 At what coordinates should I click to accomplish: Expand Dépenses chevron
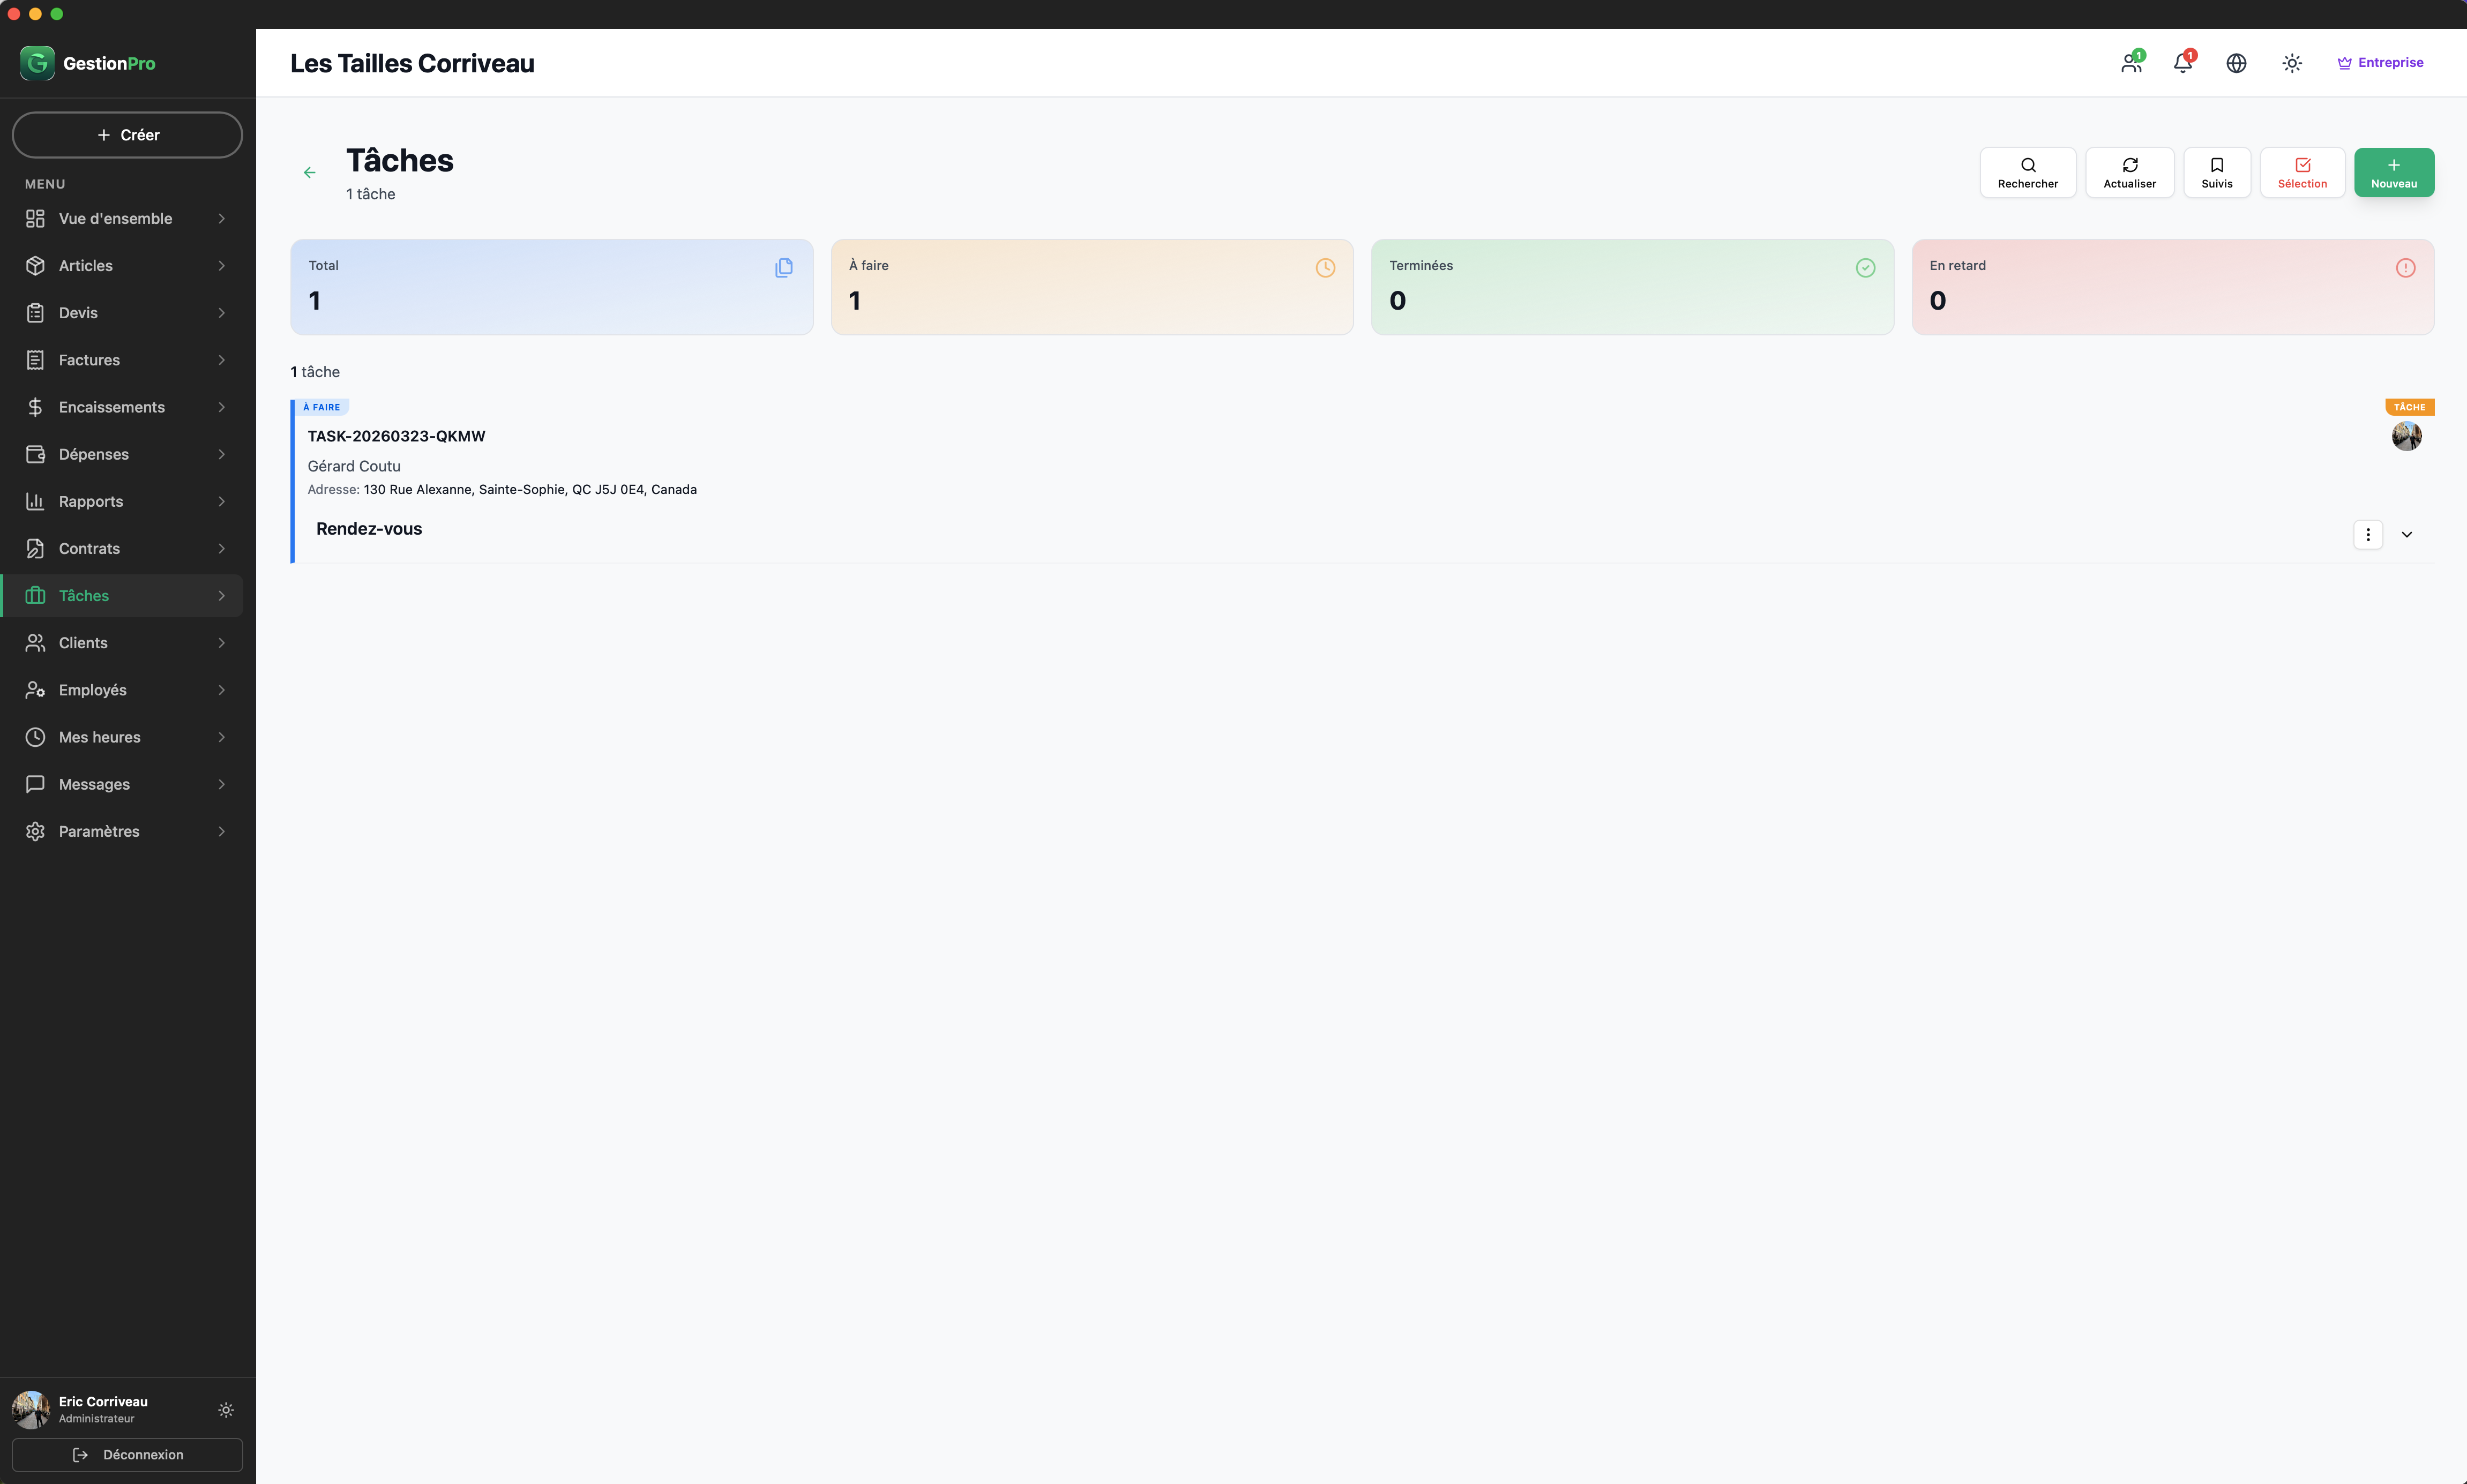point(221,454)
